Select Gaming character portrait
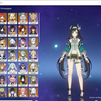Image resolution: width=101 pixels, height=101 pixels. coord(33,31)
